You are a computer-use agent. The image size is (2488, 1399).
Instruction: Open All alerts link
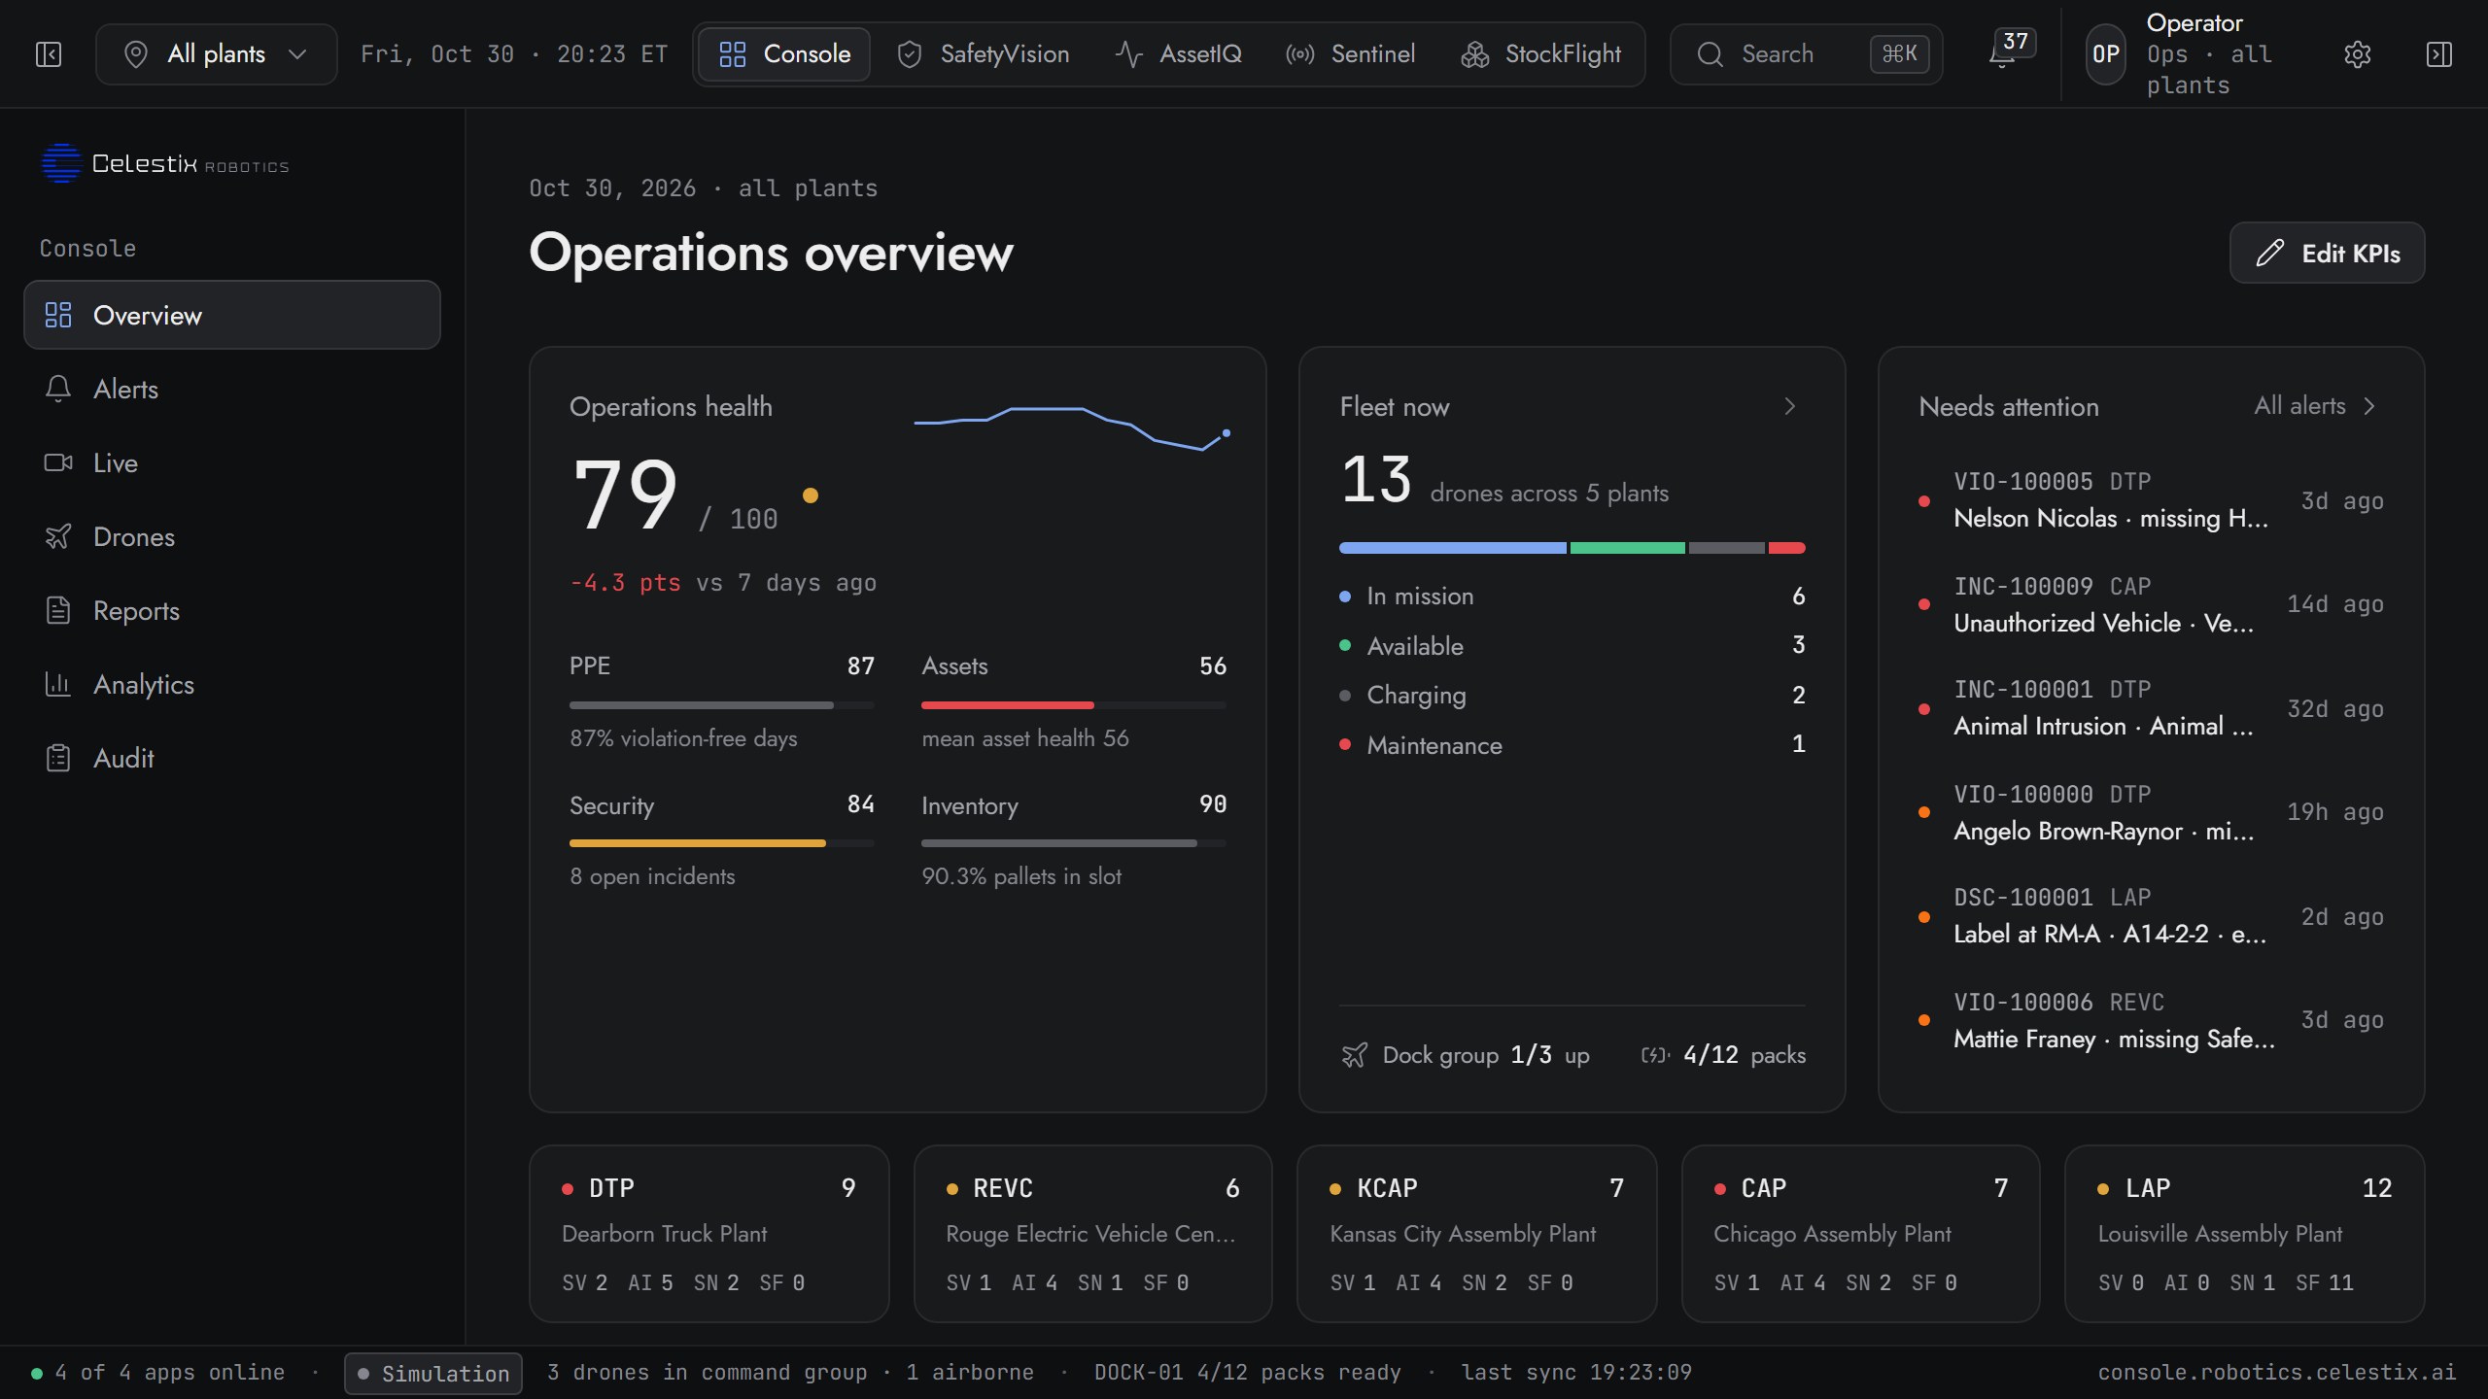pos(2314,406)
